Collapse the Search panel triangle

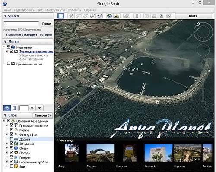coord(5,16)
